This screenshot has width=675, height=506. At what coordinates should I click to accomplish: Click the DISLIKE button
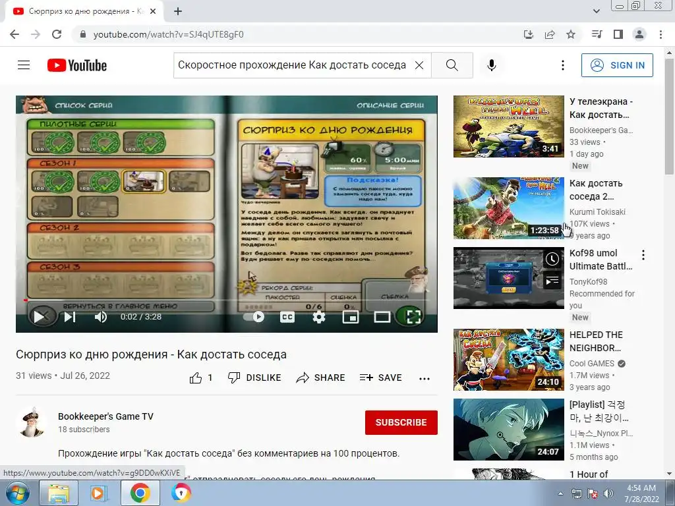(x=254, y=378)
